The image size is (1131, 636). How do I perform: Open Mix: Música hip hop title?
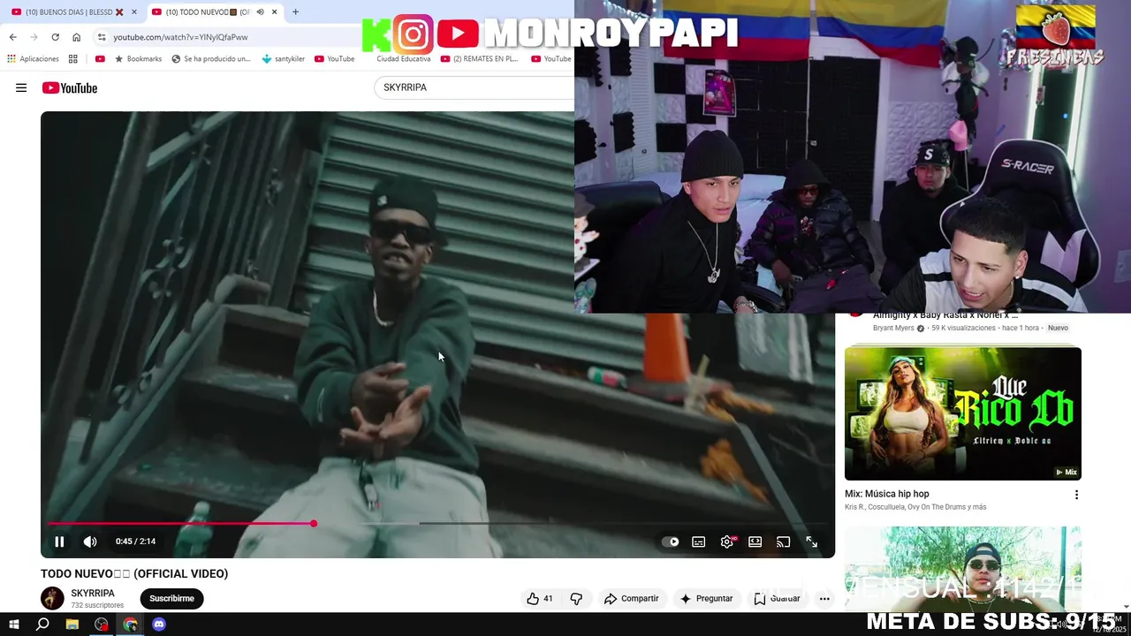pyautogui.click(x=887, y=494)
